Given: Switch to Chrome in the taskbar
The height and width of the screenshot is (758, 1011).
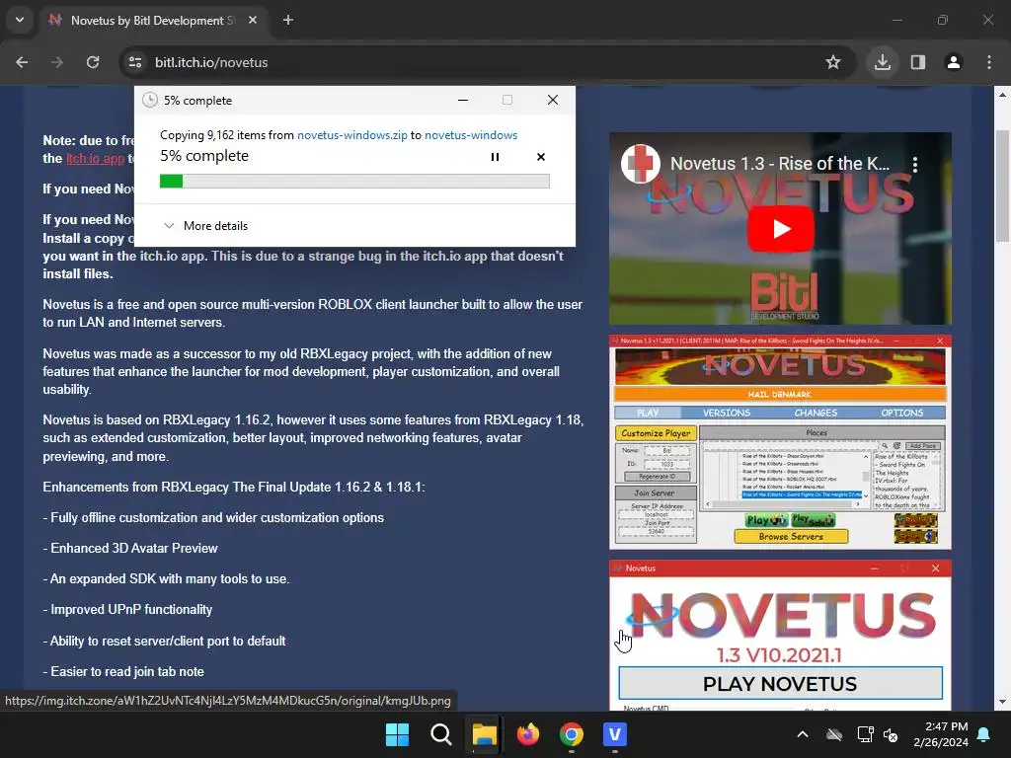Looking at the screenshot, I should coord(572,734).
